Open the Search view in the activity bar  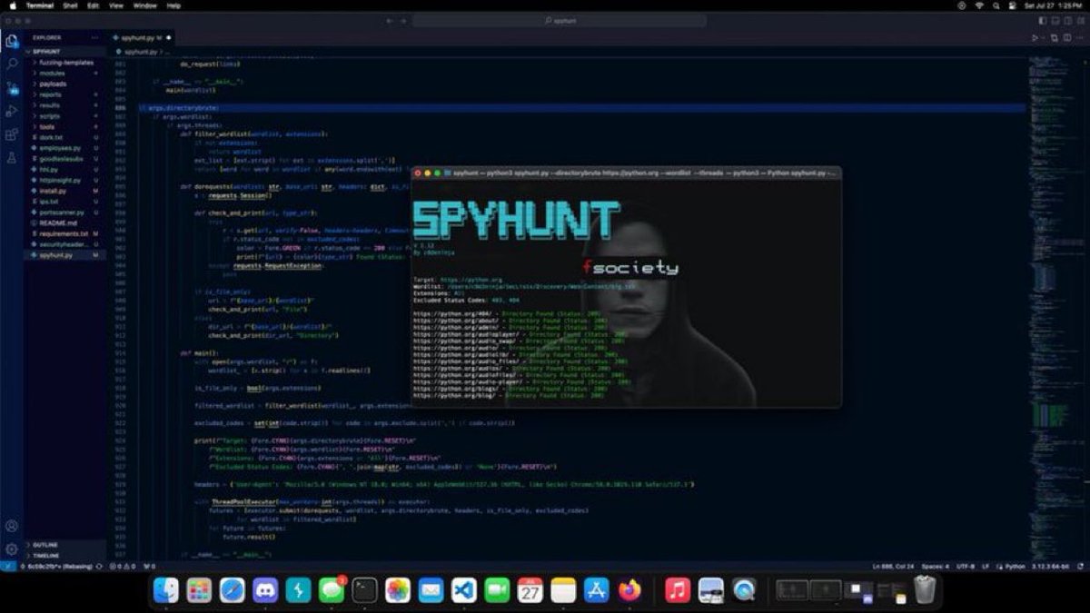11,64
